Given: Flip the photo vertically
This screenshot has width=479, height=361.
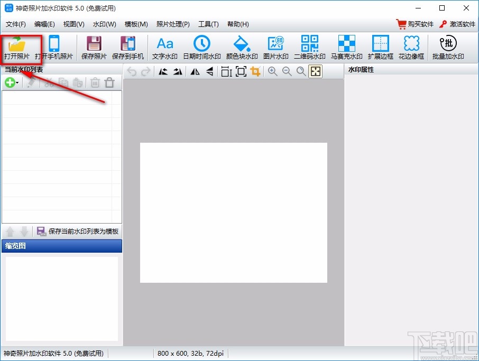Looking at the screenshot, I should [x=209, y=71].
